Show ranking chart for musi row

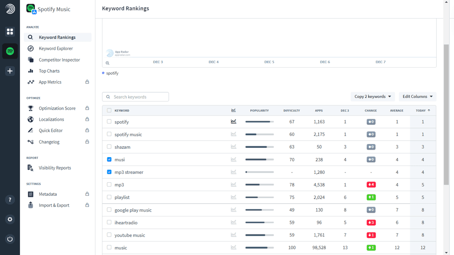234,159
